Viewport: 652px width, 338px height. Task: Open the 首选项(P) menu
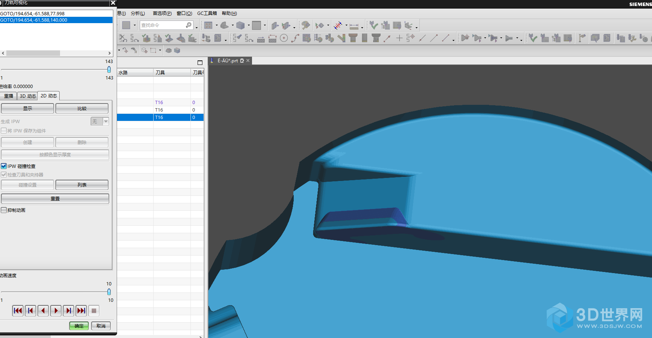pos(162,13)
